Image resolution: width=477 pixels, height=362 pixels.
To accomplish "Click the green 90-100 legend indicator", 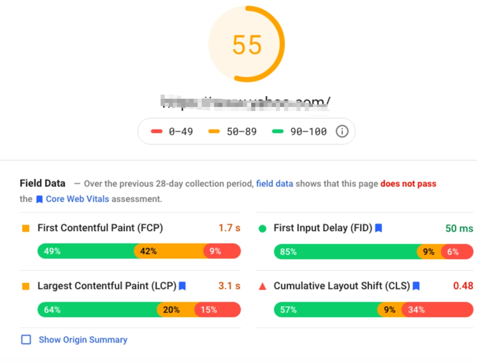I will pos(277,131).
